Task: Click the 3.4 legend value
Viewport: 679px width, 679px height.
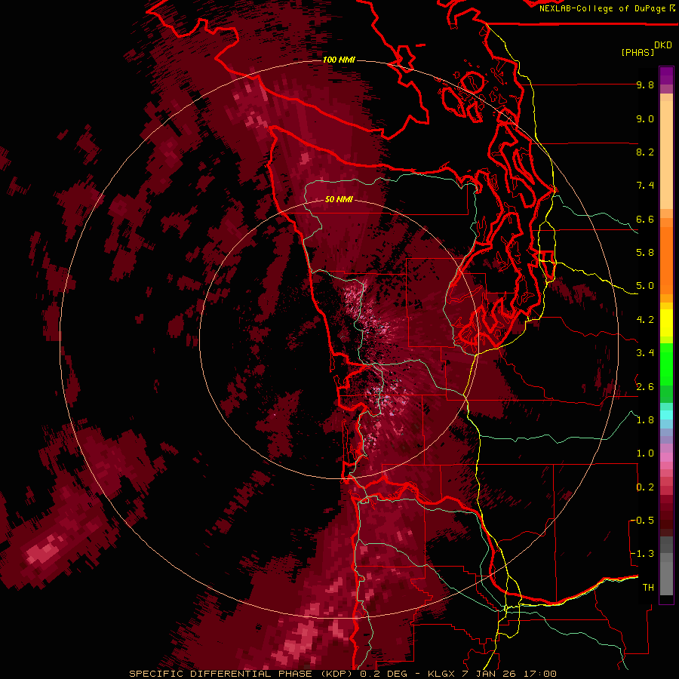Action: (x=645, y=353)
